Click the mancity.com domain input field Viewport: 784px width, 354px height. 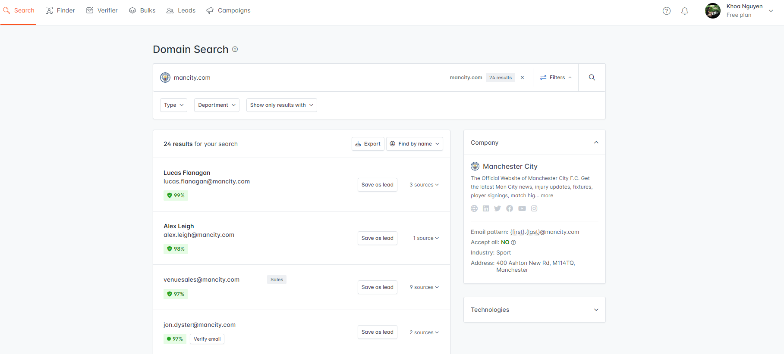tap(302, 78)
